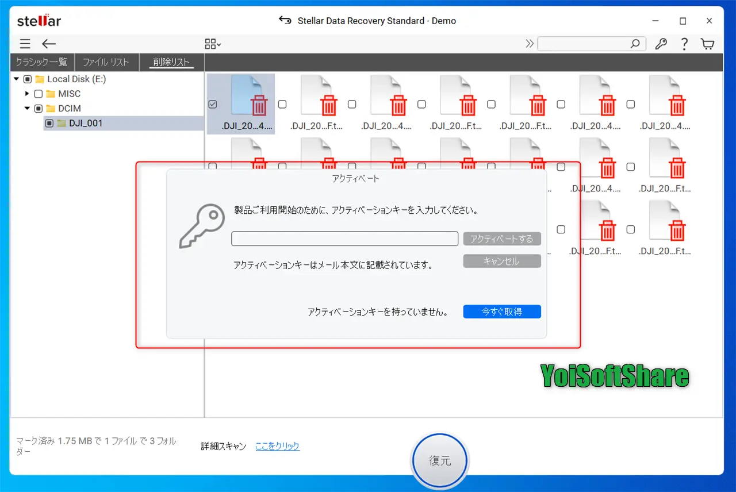
Task: Open the ここをクリック deep scan link
Action: (x=278, y=446)
